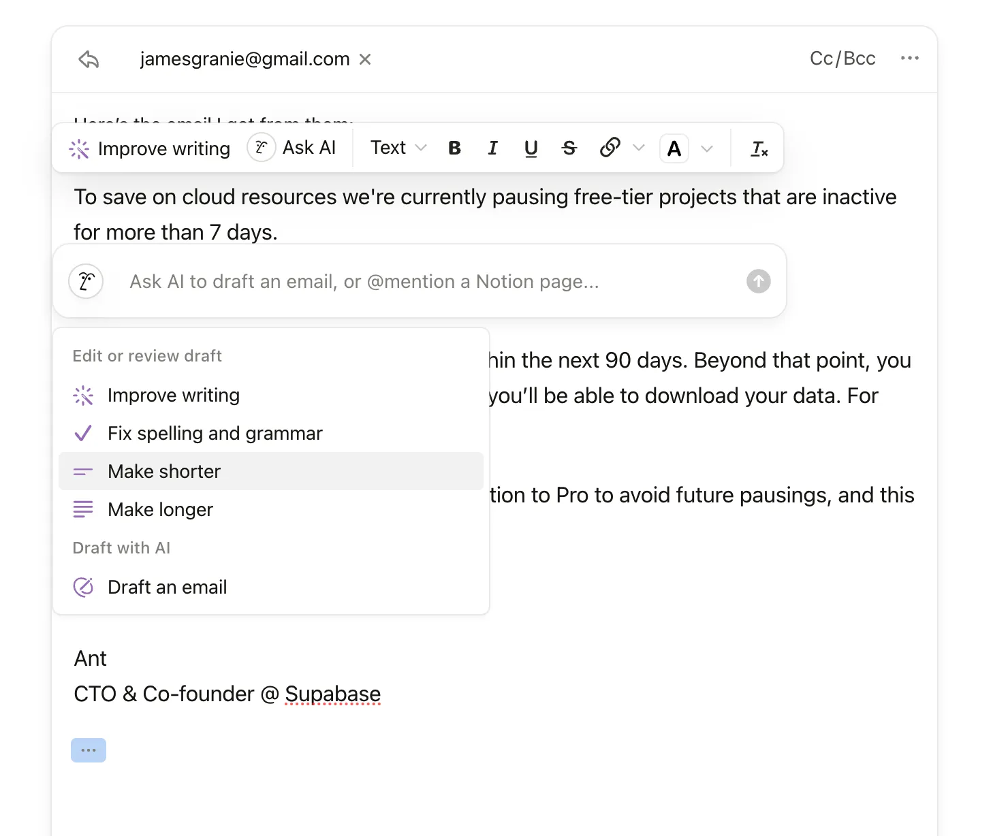Open the text color dropdown chevron
The height and width of the screenshot is (836, 993).
(x=708, y=148)
